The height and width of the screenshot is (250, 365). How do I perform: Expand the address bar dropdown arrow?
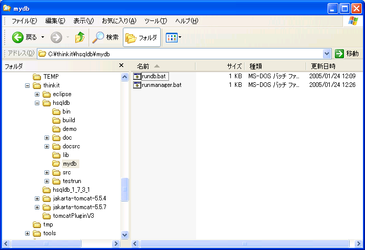pyautogui.click(x=327, y=54)
